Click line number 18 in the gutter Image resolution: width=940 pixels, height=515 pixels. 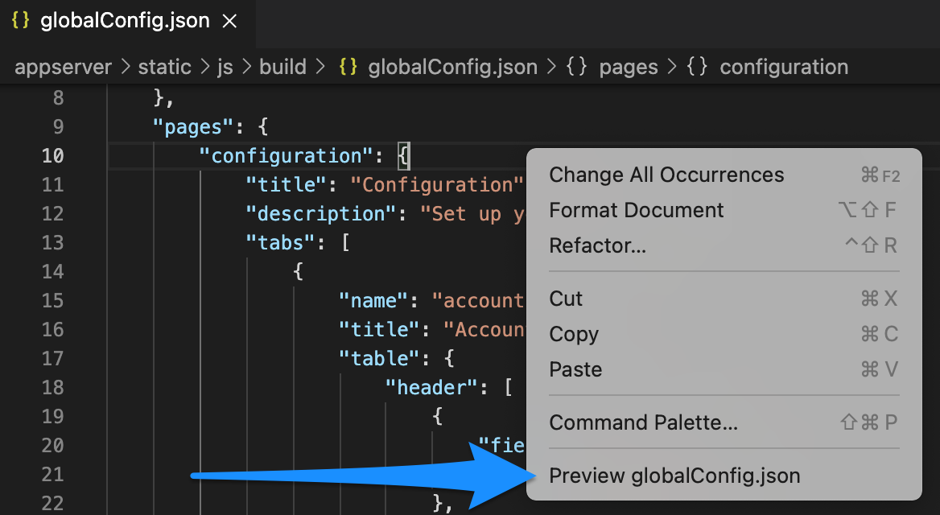point(53,387)
